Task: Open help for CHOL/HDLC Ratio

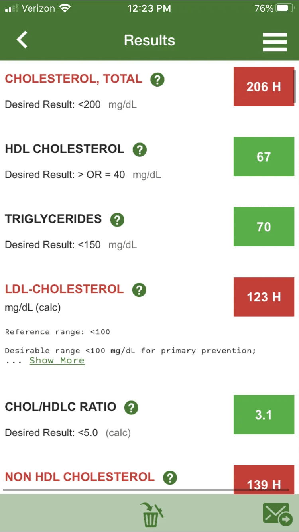Action: (x=131, y=408)
